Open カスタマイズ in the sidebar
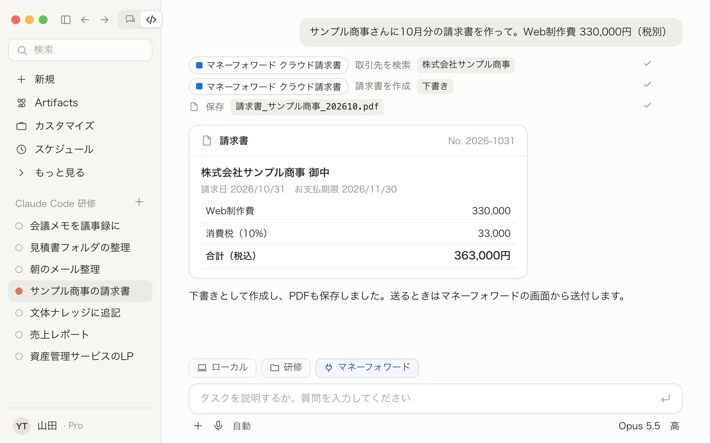Screen dimensions: 710x443 click(80, 126)
